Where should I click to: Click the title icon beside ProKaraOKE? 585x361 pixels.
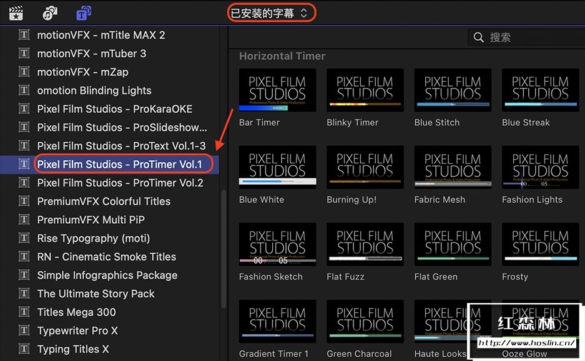(x=24, y=108)
